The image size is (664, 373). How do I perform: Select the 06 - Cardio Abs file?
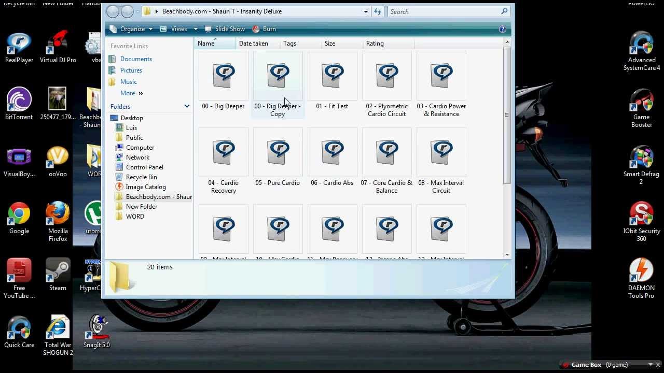[x=332, y=157]
